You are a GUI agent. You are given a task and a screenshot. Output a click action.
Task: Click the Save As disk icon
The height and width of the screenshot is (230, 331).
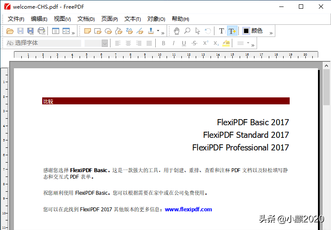coord(30,31)
